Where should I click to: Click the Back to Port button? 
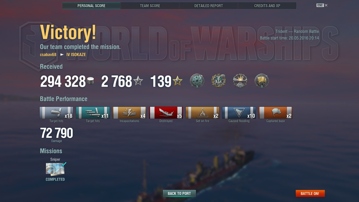click(x=179, y=193)
